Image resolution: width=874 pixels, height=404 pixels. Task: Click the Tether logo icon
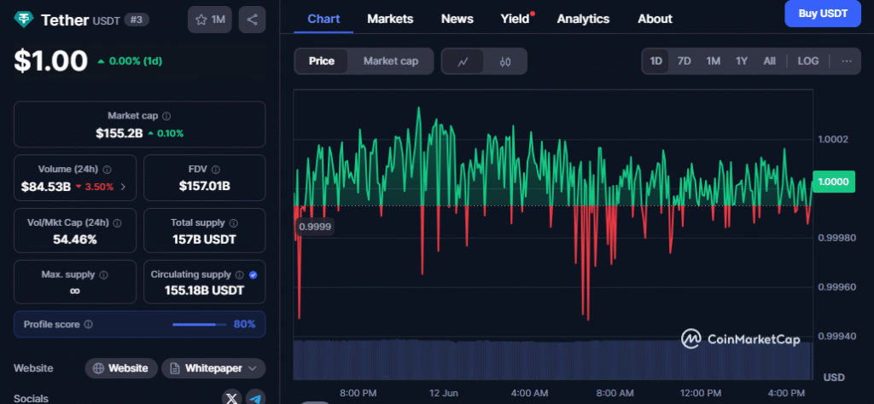(24, 20)
